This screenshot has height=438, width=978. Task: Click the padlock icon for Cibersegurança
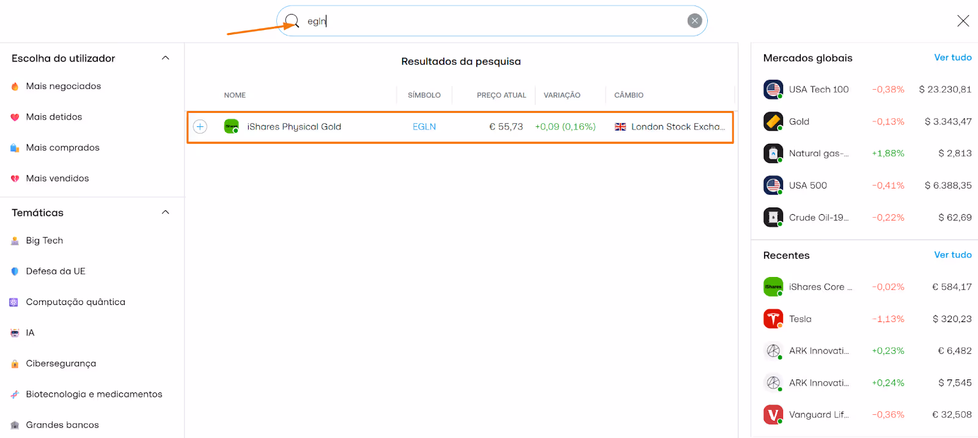click(15, 364)
